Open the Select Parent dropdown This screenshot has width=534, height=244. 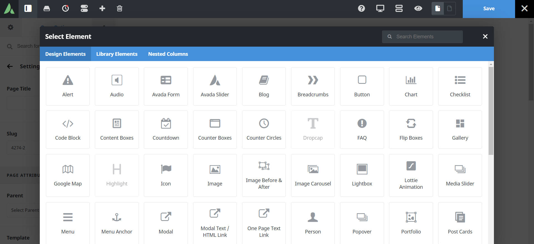point(23,210)
